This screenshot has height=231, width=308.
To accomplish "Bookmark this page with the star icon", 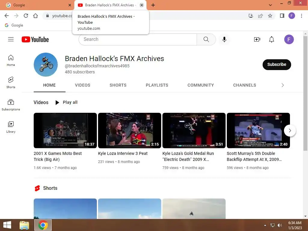I will point(270,16).
